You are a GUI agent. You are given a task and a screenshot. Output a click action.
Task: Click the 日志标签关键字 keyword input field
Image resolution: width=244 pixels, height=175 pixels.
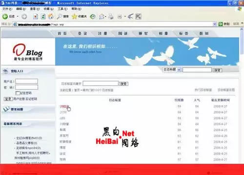(101, 84)
